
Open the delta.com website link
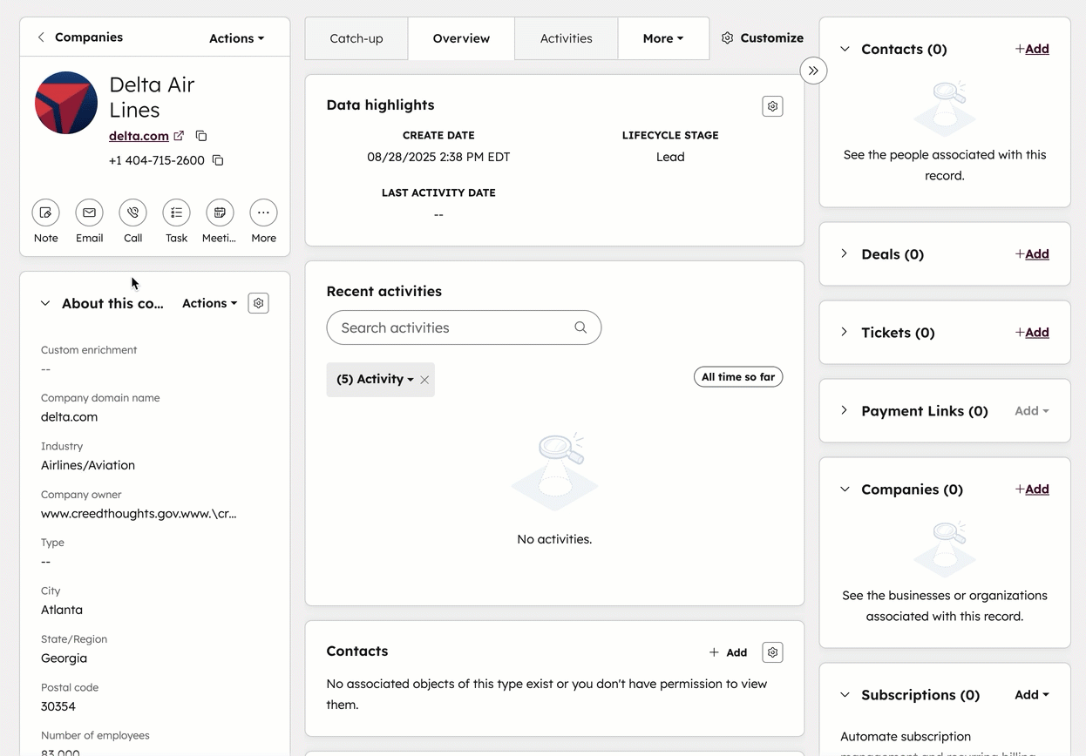[139, 136]
